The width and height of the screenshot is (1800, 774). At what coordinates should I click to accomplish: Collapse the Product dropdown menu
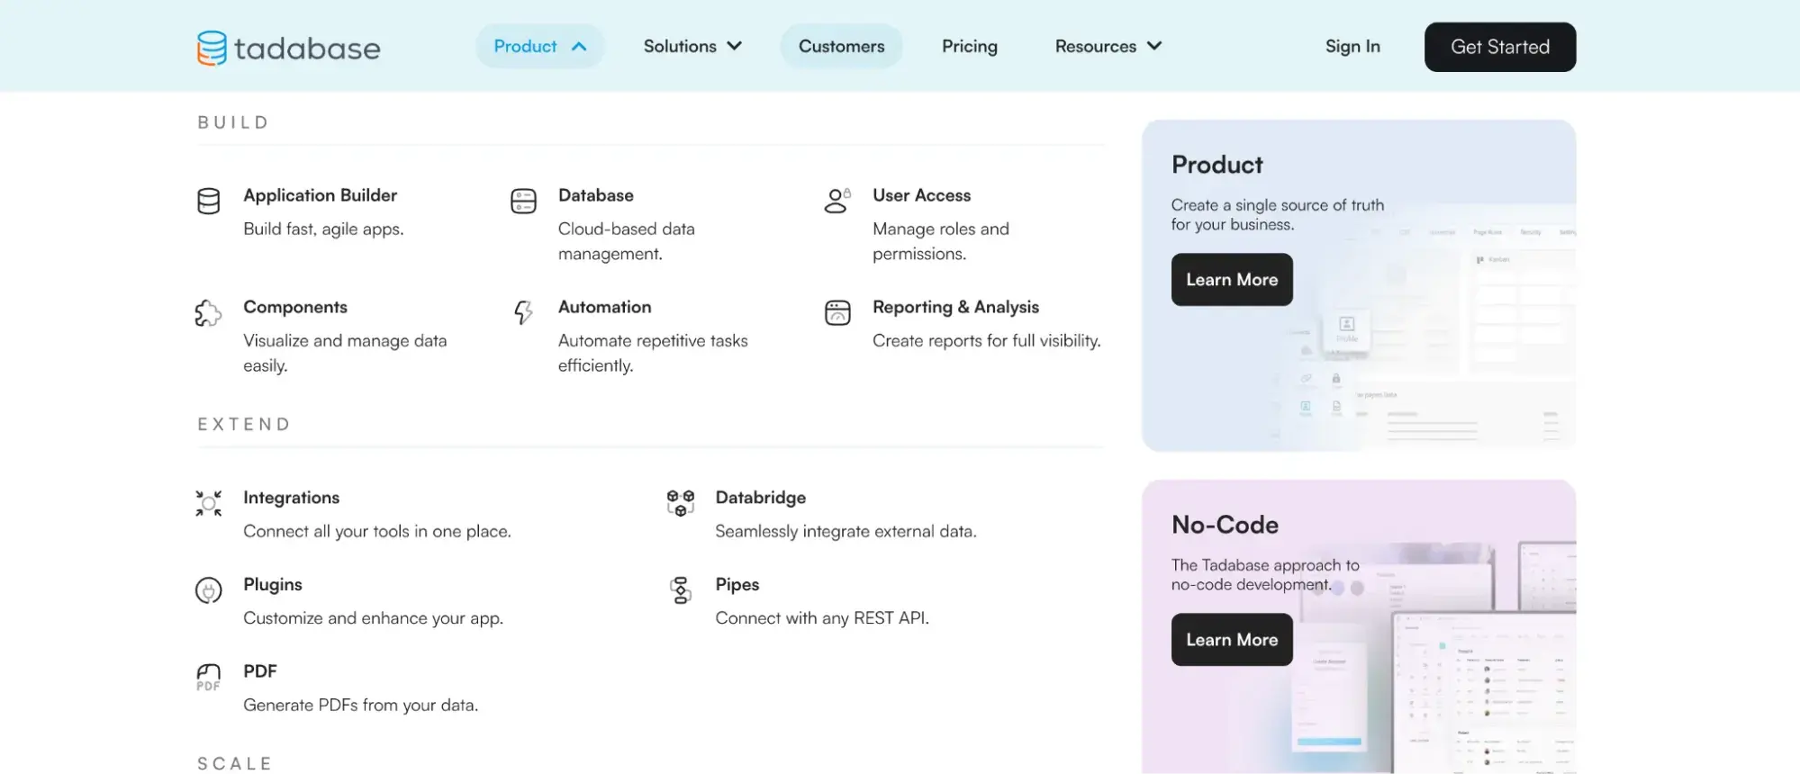(x=539, y=47)
